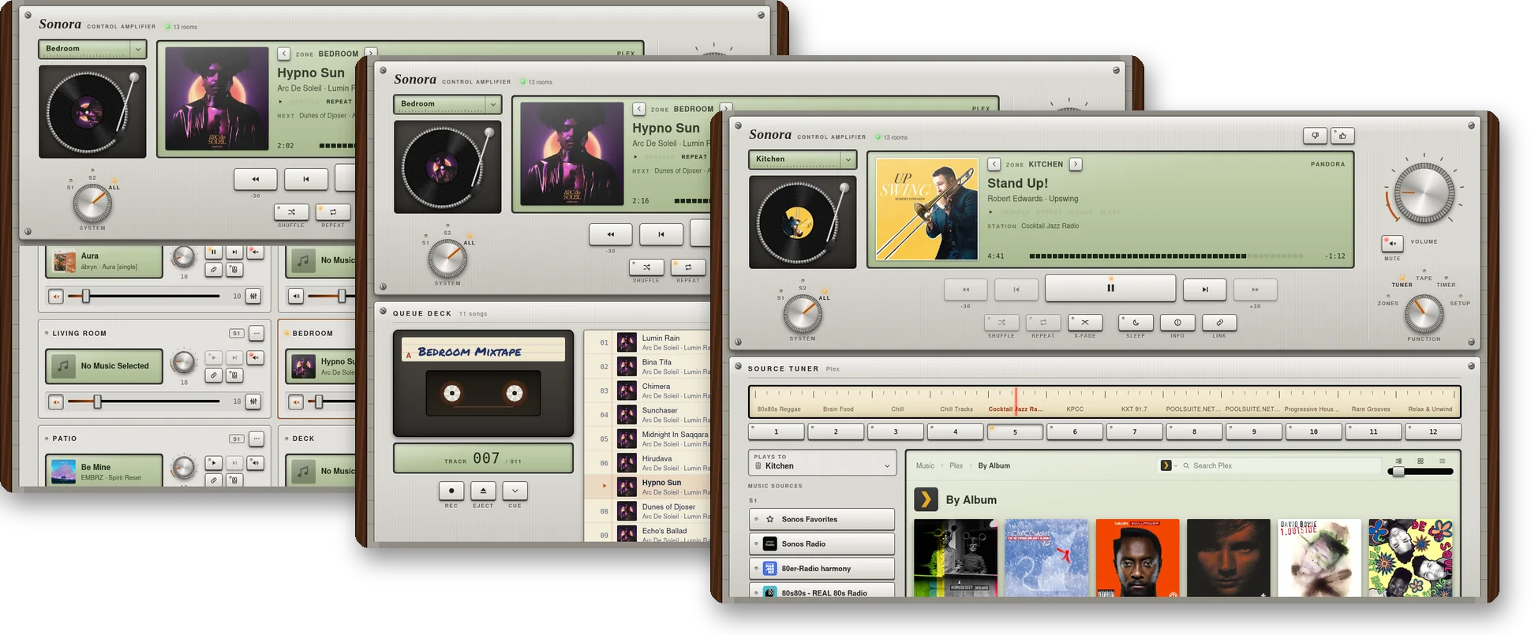Open the Plex source selector dropdown
The height and width of the screenshot is (635, 1531).
pos(1168,465)
